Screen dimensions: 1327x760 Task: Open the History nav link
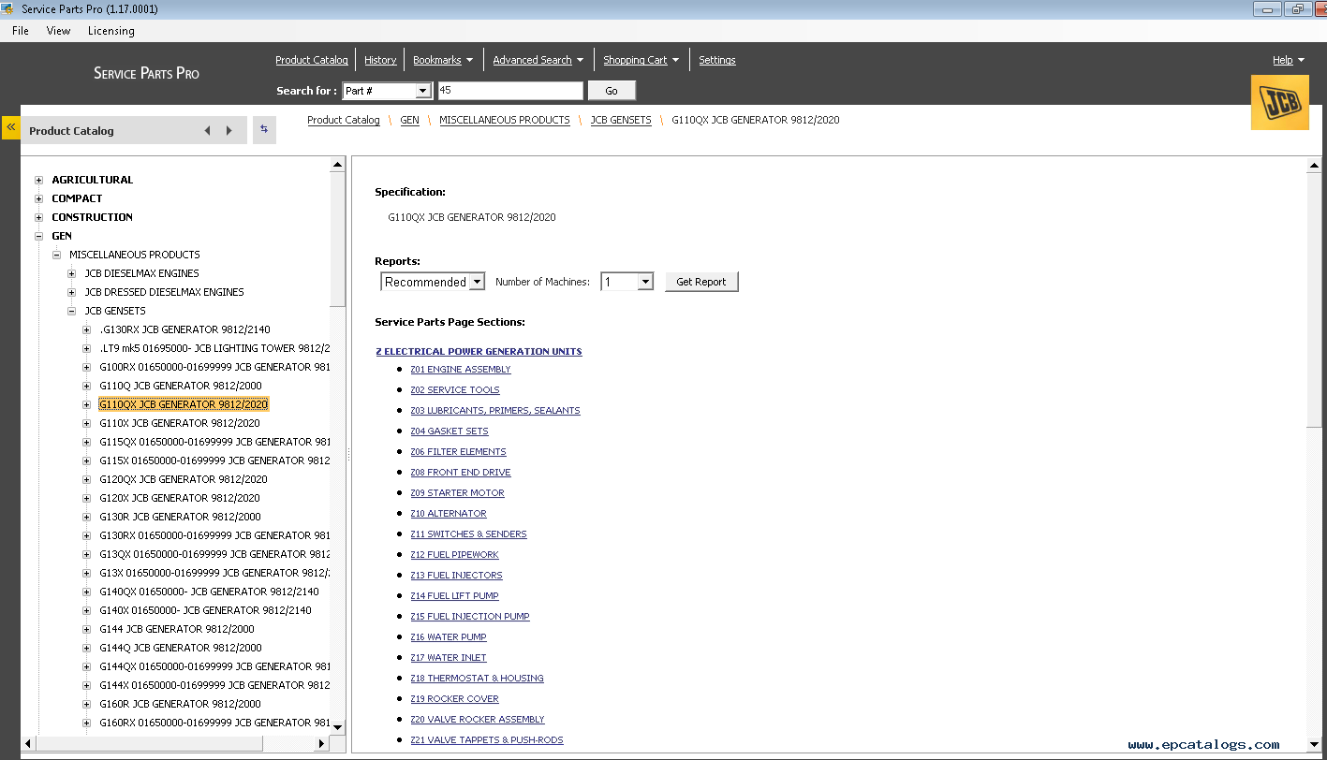coord(380,60)
